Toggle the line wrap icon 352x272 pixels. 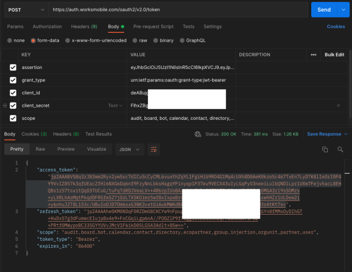click(153, 150)
